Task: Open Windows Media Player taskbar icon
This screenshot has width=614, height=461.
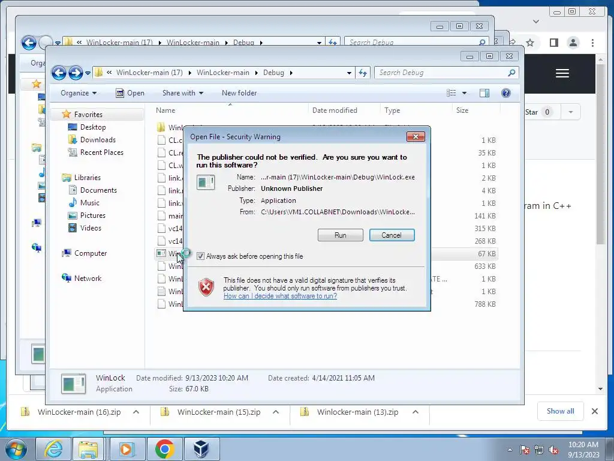Action: tap(127, 449)
